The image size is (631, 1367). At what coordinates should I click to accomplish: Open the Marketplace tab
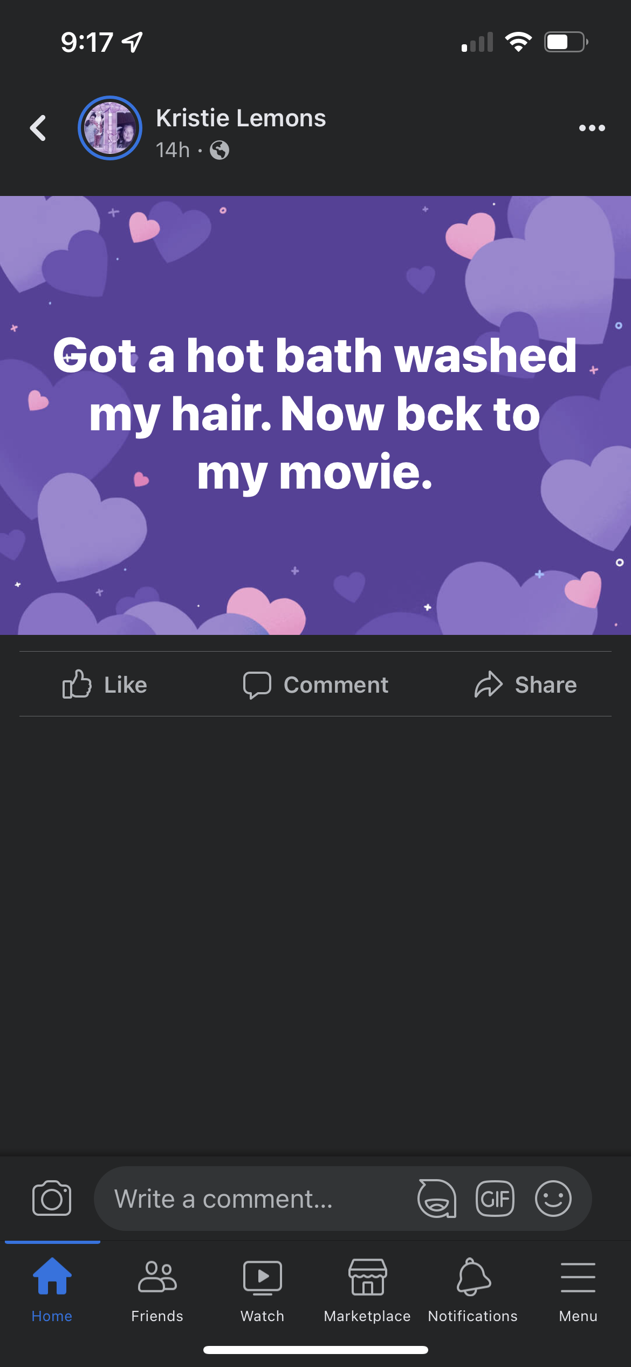(367, 1290)
